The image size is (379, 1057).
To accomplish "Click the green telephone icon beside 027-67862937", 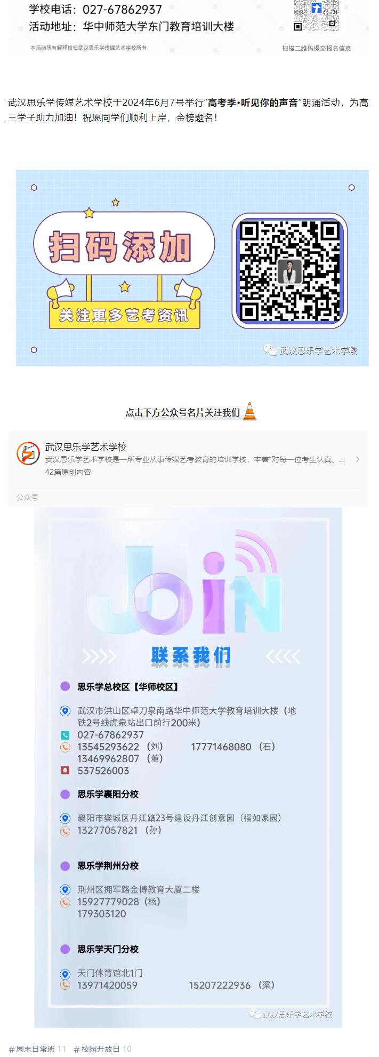I will click(x=65, y=735).
